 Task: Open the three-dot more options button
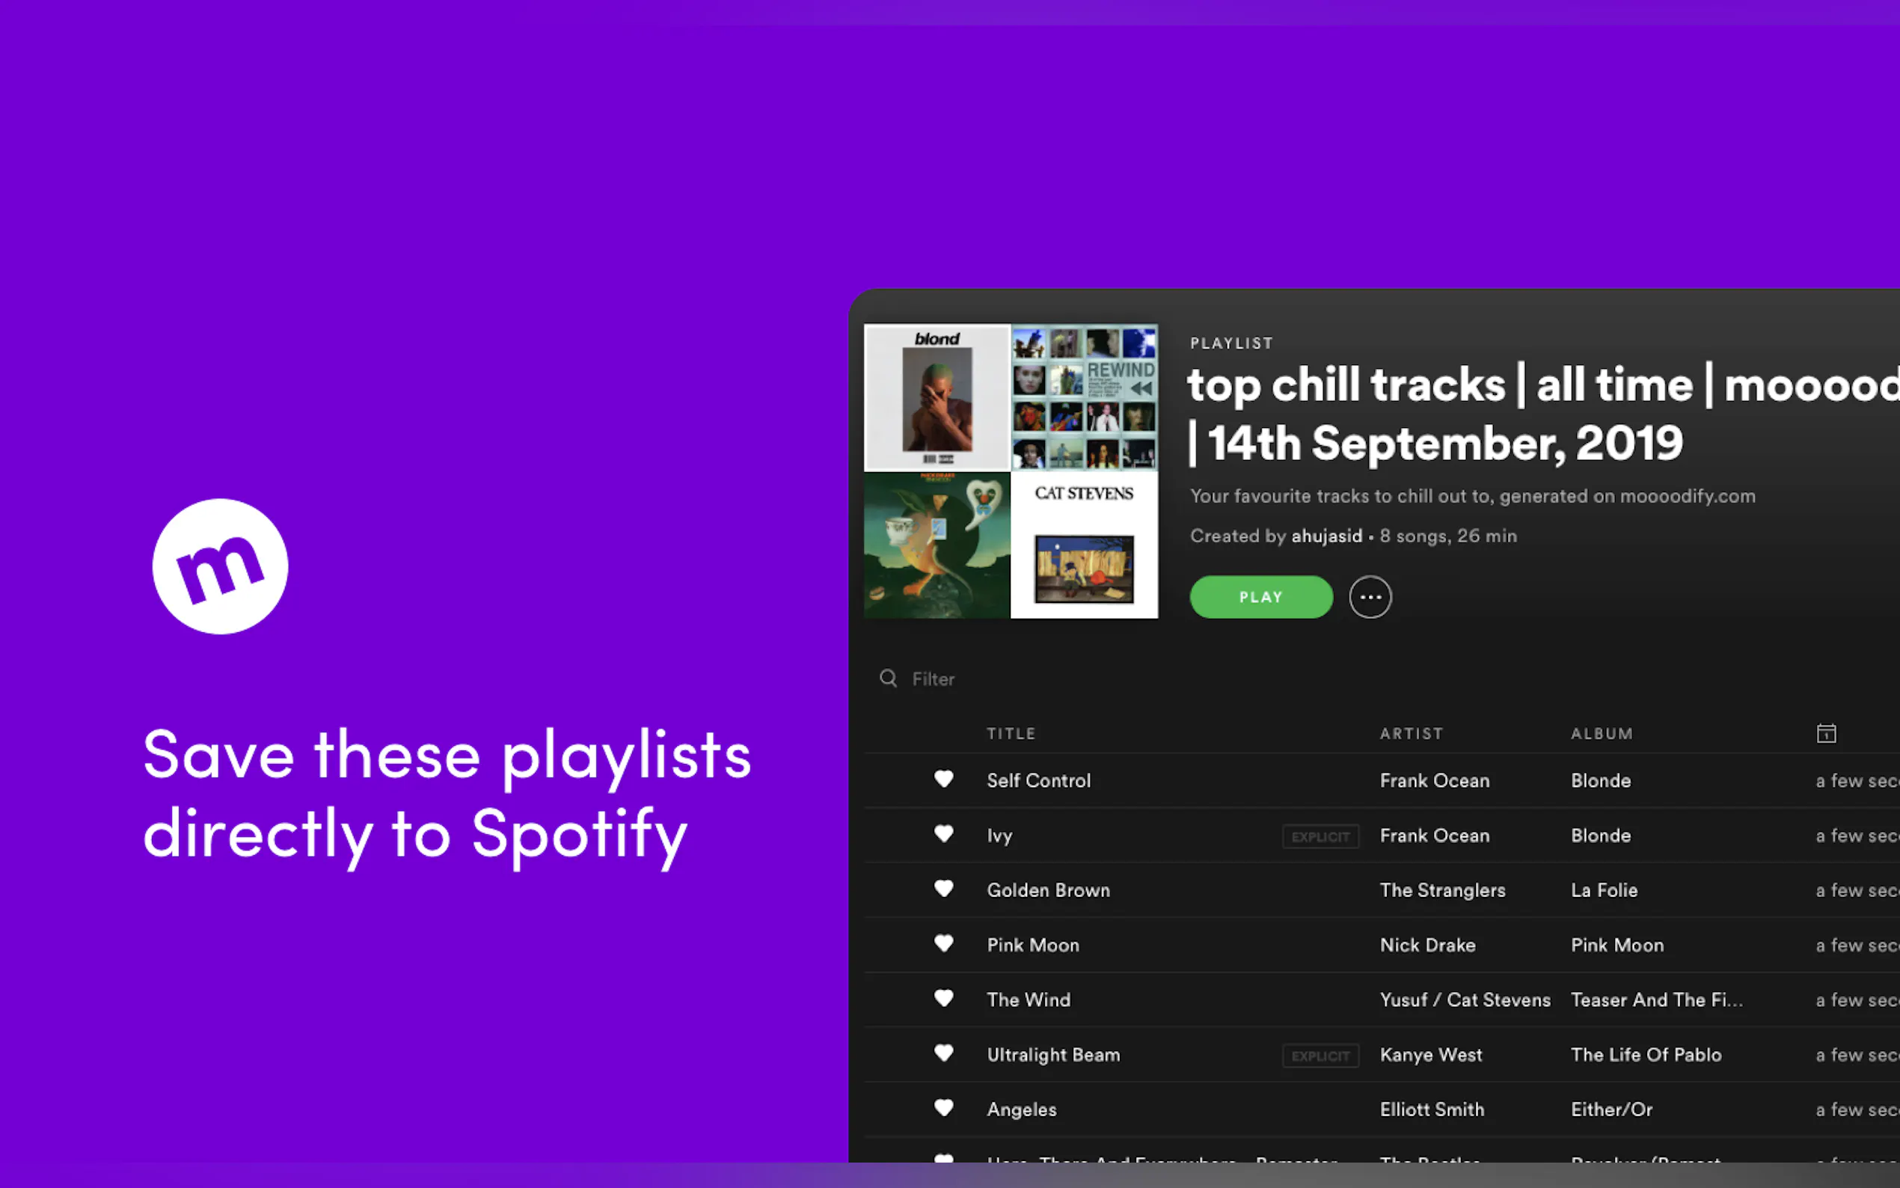[x=1370, y=597]
